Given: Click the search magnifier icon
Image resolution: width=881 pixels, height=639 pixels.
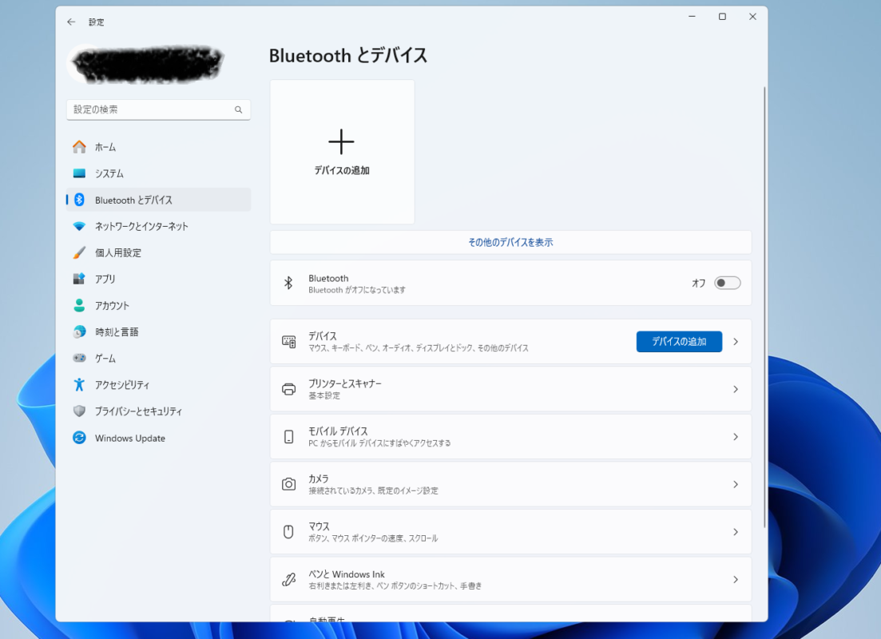Looking at the screenshot, I should [238, 109].
